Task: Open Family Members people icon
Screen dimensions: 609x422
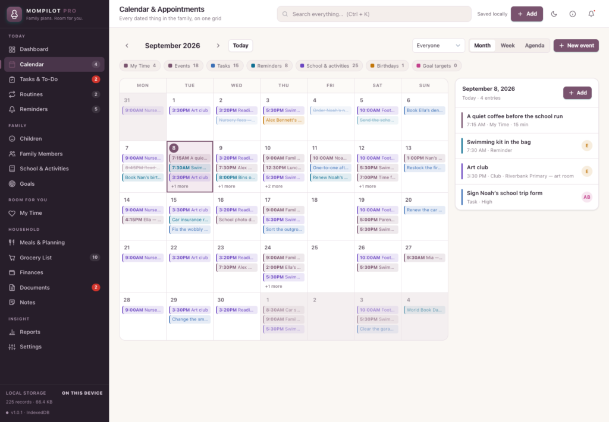Action: pyautogui.click(x=12, y=154)
